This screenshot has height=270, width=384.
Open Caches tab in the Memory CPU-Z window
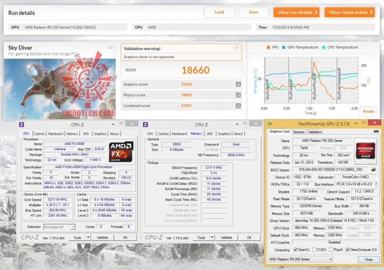tap(163, 134)
